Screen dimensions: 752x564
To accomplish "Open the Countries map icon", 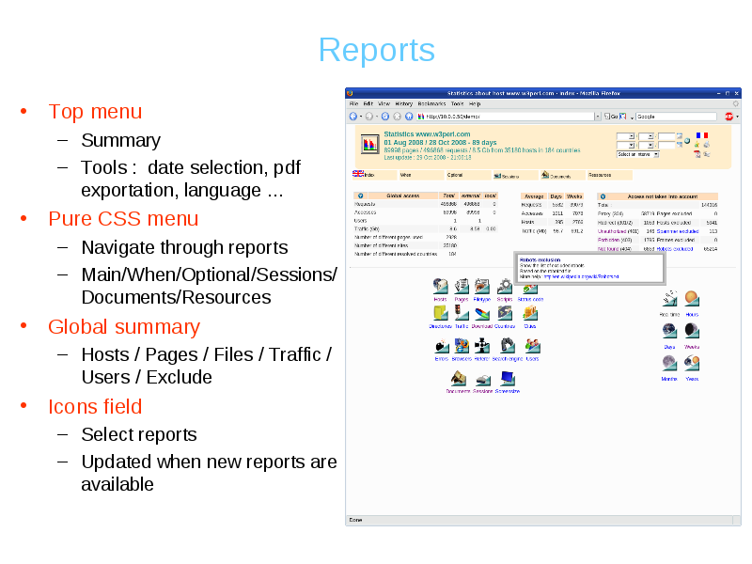I will click(x=505, y=313).
